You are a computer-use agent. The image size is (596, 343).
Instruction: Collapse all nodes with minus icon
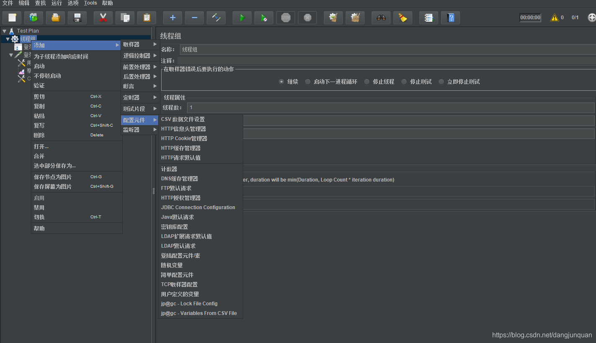[194, 18]
